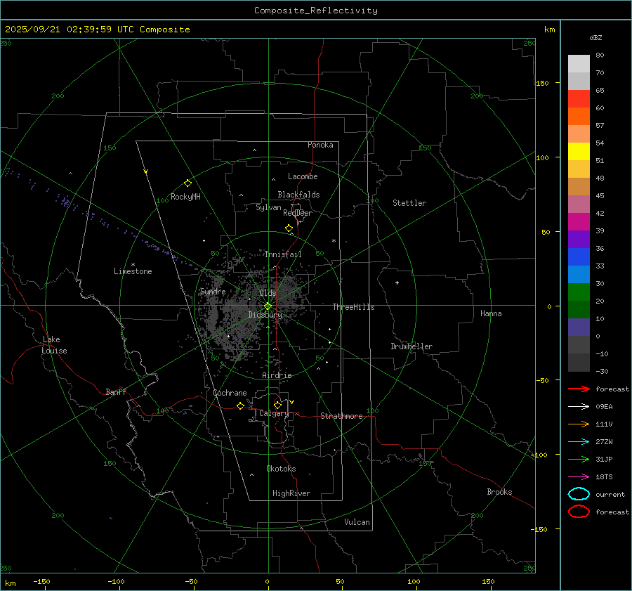Click the cyan current ellipse icon
The height and width of the screenshot is (591, 632).
(x=579, y=494)
